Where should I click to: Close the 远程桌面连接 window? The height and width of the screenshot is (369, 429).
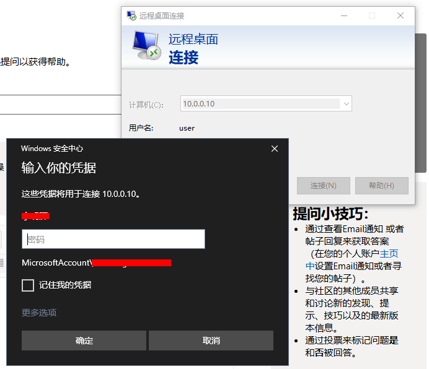400,15
